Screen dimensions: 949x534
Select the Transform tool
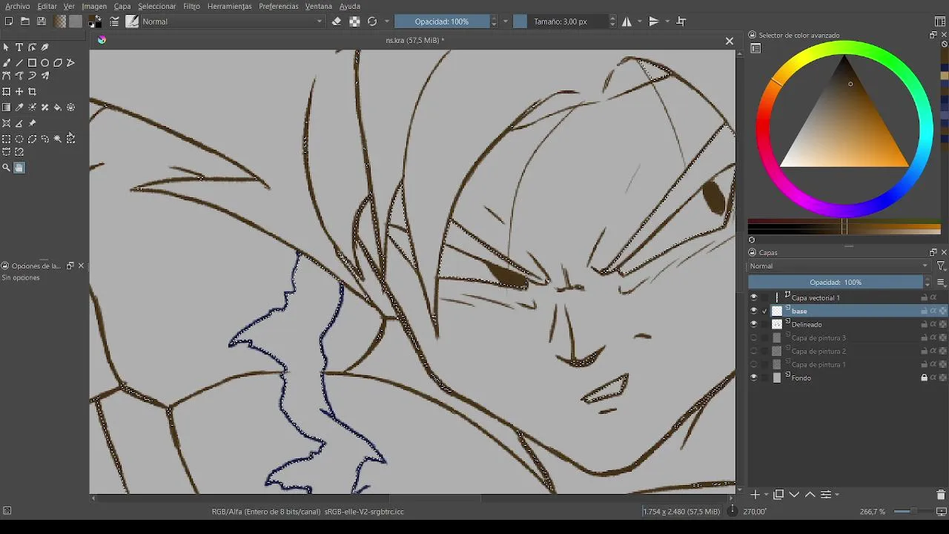tap(7, 92)
